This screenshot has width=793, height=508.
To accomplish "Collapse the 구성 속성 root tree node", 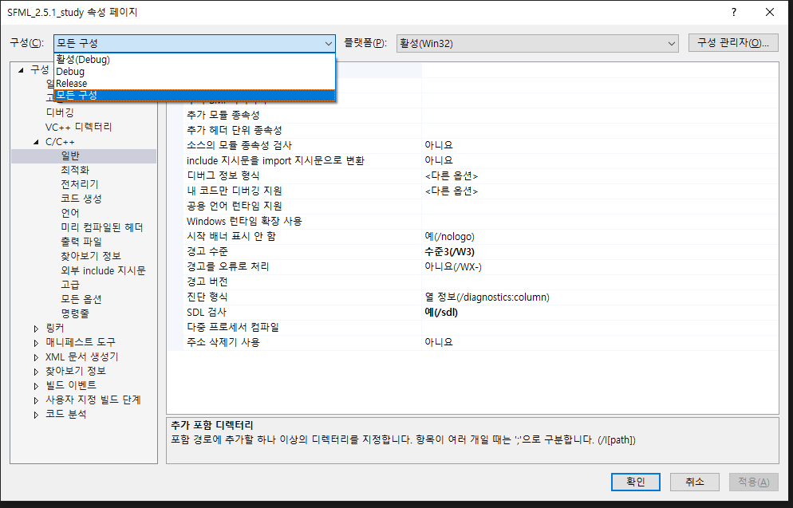I will click(x=21, y=69).
